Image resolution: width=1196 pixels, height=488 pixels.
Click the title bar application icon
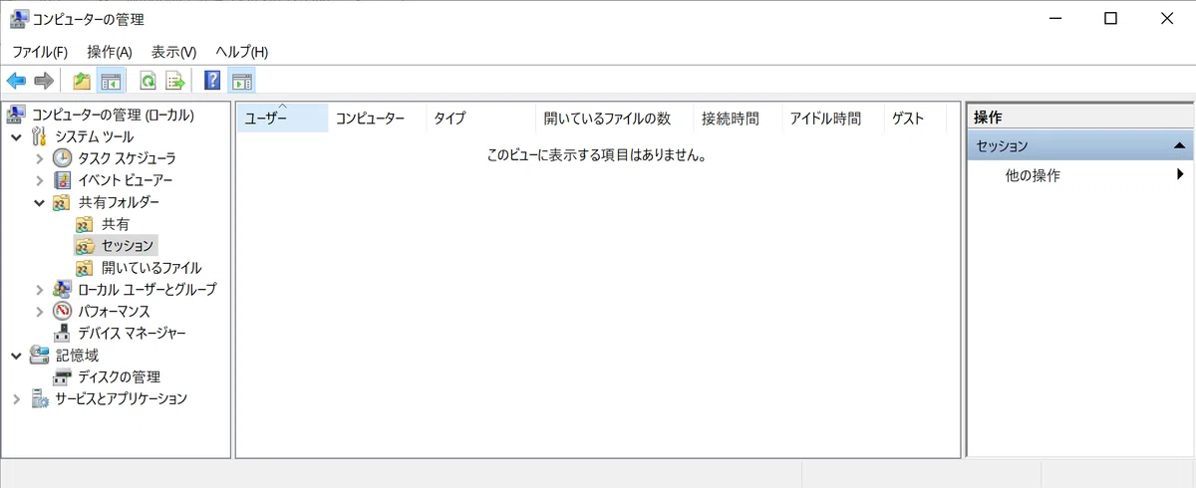click(x=18, y=17)
